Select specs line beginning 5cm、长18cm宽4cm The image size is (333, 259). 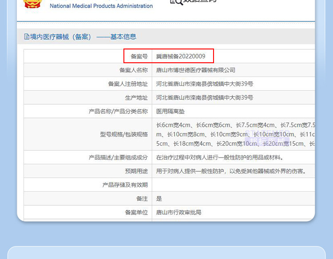pos(235,144)
